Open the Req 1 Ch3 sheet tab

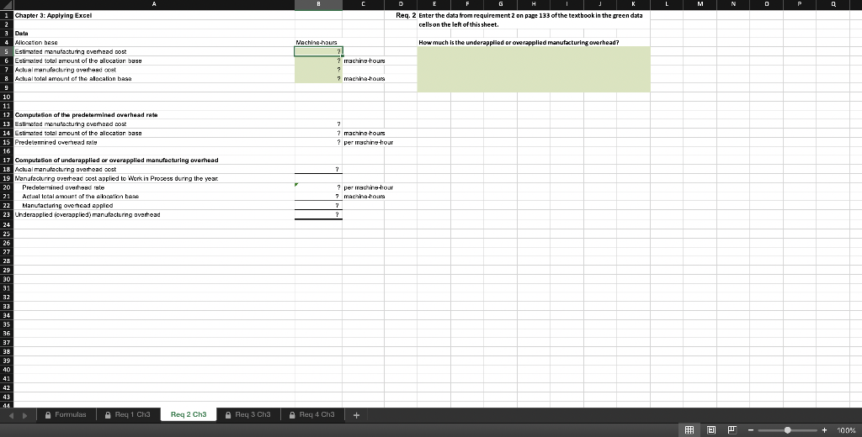tap(128, 414)
